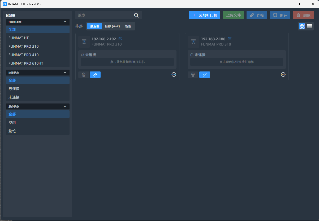Filter by FUNMAT PRO 610HT printer type

(38, 63)
